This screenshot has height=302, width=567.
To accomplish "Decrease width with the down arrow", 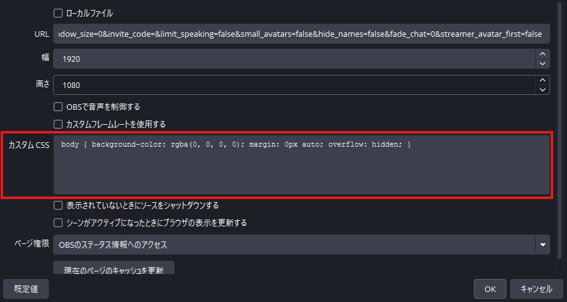I will pos(542,64).
